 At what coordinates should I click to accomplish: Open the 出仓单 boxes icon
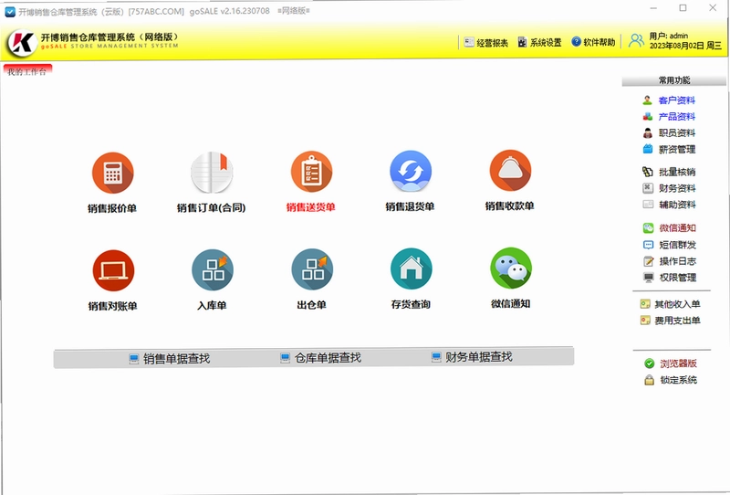pos(312,269)
